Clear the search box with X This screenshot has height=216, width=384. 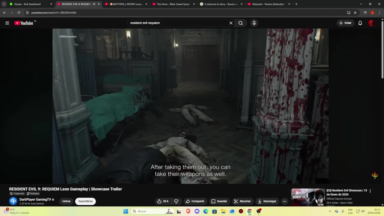pyautogui.click(x=231, y=23)
